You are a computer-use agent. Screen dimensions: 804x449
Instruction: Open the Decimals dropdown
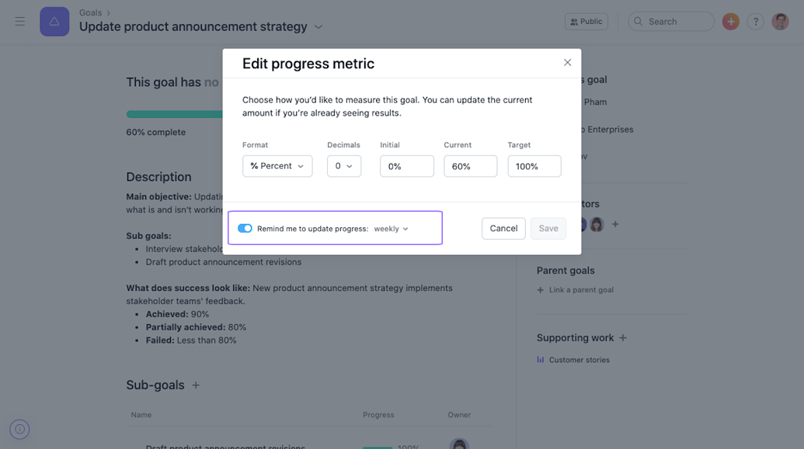pyautogui.click(x=343, y=166)
